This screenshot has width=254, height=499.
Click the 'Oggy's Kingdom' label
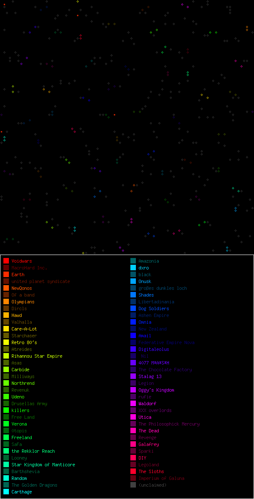[157, 390]
